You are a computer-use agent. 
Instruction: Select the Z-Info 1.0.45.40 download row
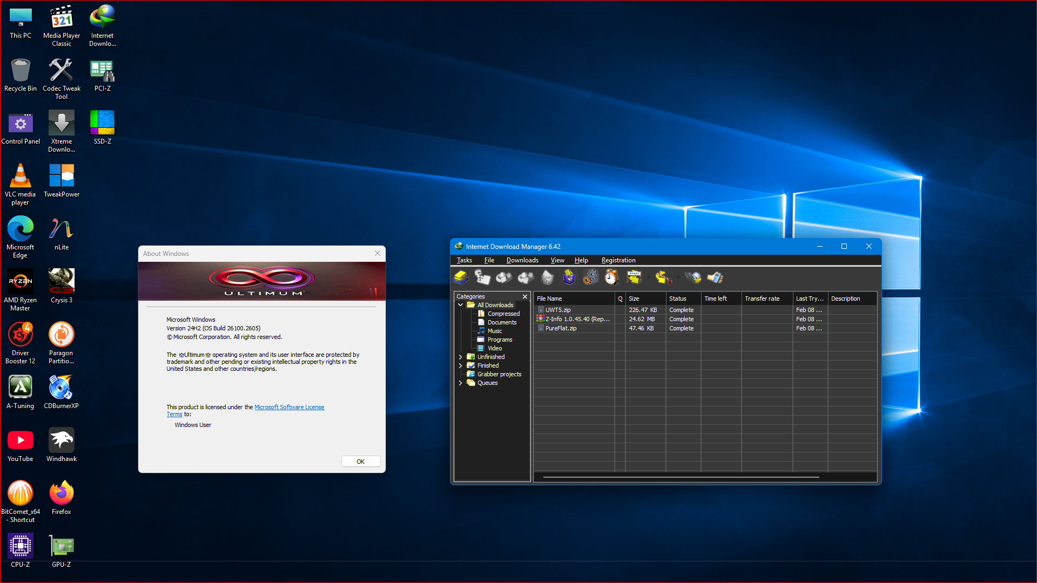(705, 319)
